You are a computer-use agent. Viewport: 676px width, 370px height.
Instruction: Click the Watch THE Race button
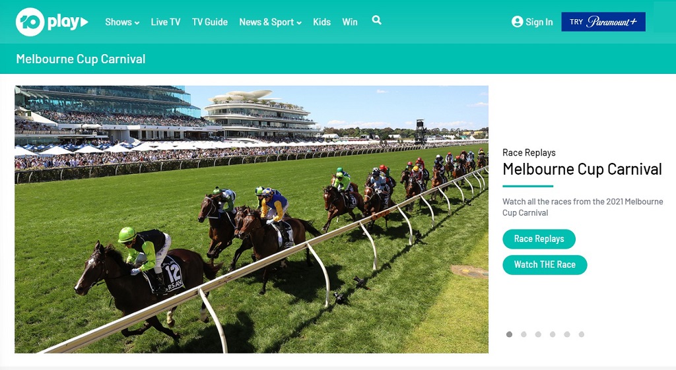545,265
